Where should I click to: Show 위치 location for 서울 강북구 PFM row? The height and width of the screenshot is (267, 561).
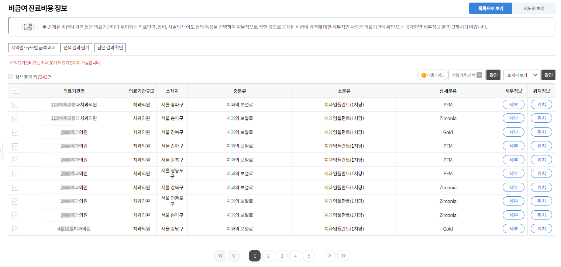point(541,160)
